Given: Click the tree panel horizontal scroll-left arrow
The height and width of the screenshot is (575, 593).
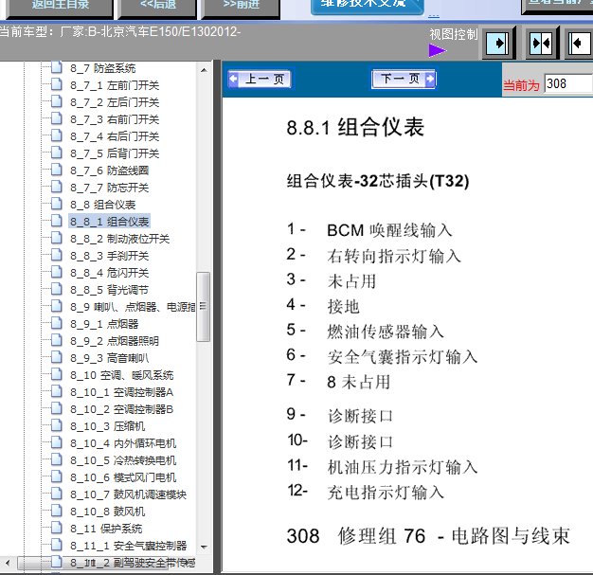Looking at the screenshot, I should click(x=8, y=563).
